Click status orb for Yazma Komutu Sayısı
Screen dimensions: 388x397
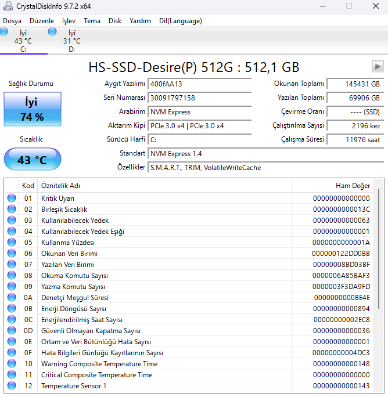[x=12, y=287]
